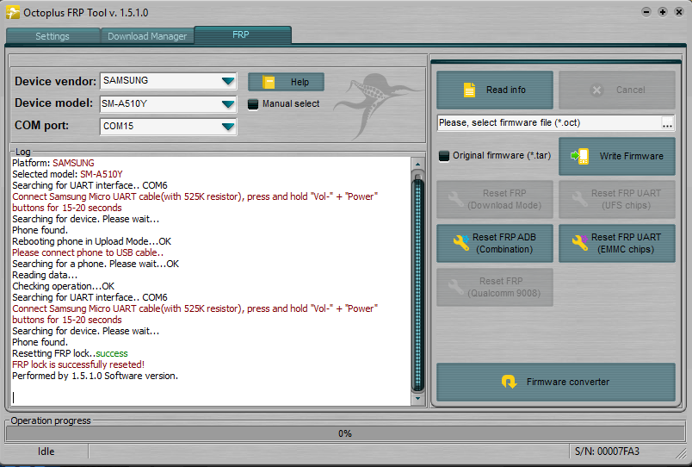
Task: Enable the Original firmware (*.tar) checkbox
Action: point(444,156)
